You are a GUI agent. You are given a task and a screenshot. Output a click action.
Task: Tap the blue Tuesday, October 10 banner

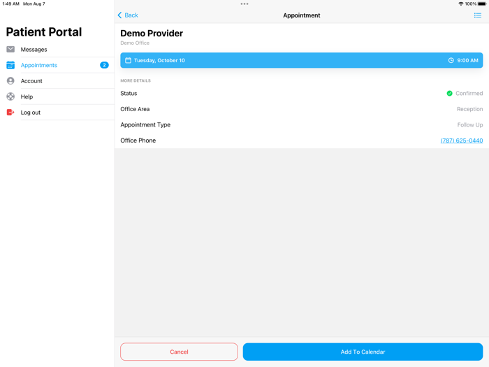click(x=302, y=60)
